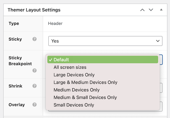Click the Type row label

coord(14,24)
